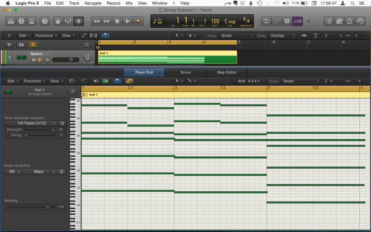
Task: Click the Spotlight search icon
Action: [352, 3]
